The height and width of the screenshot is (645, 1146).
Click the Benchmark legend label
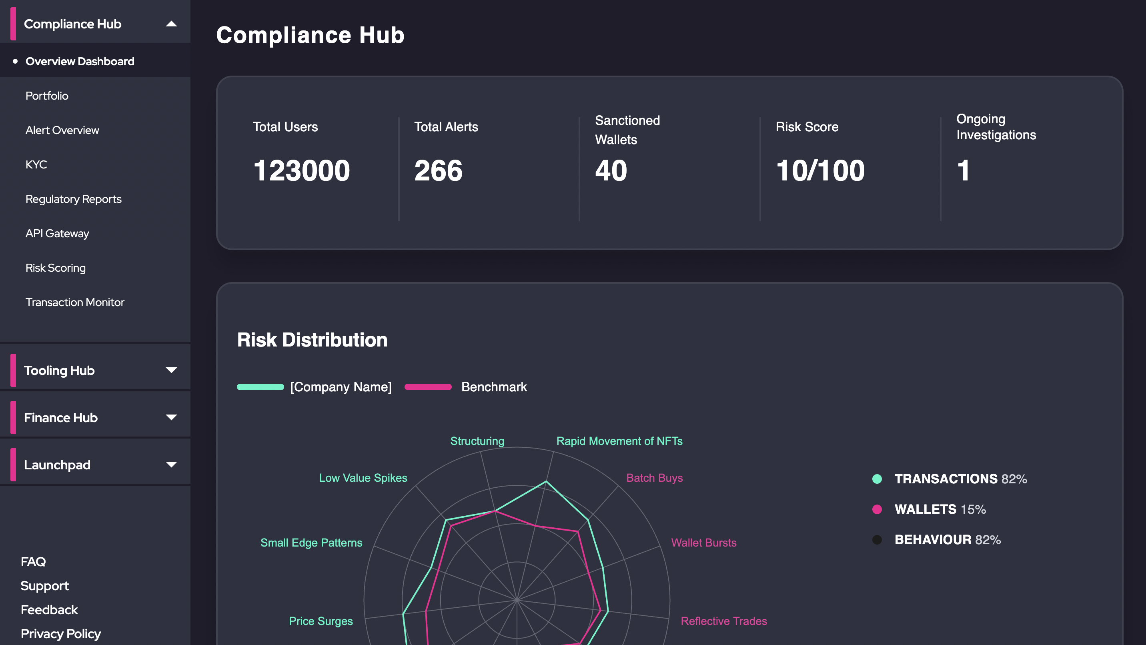tap(494, 387)
